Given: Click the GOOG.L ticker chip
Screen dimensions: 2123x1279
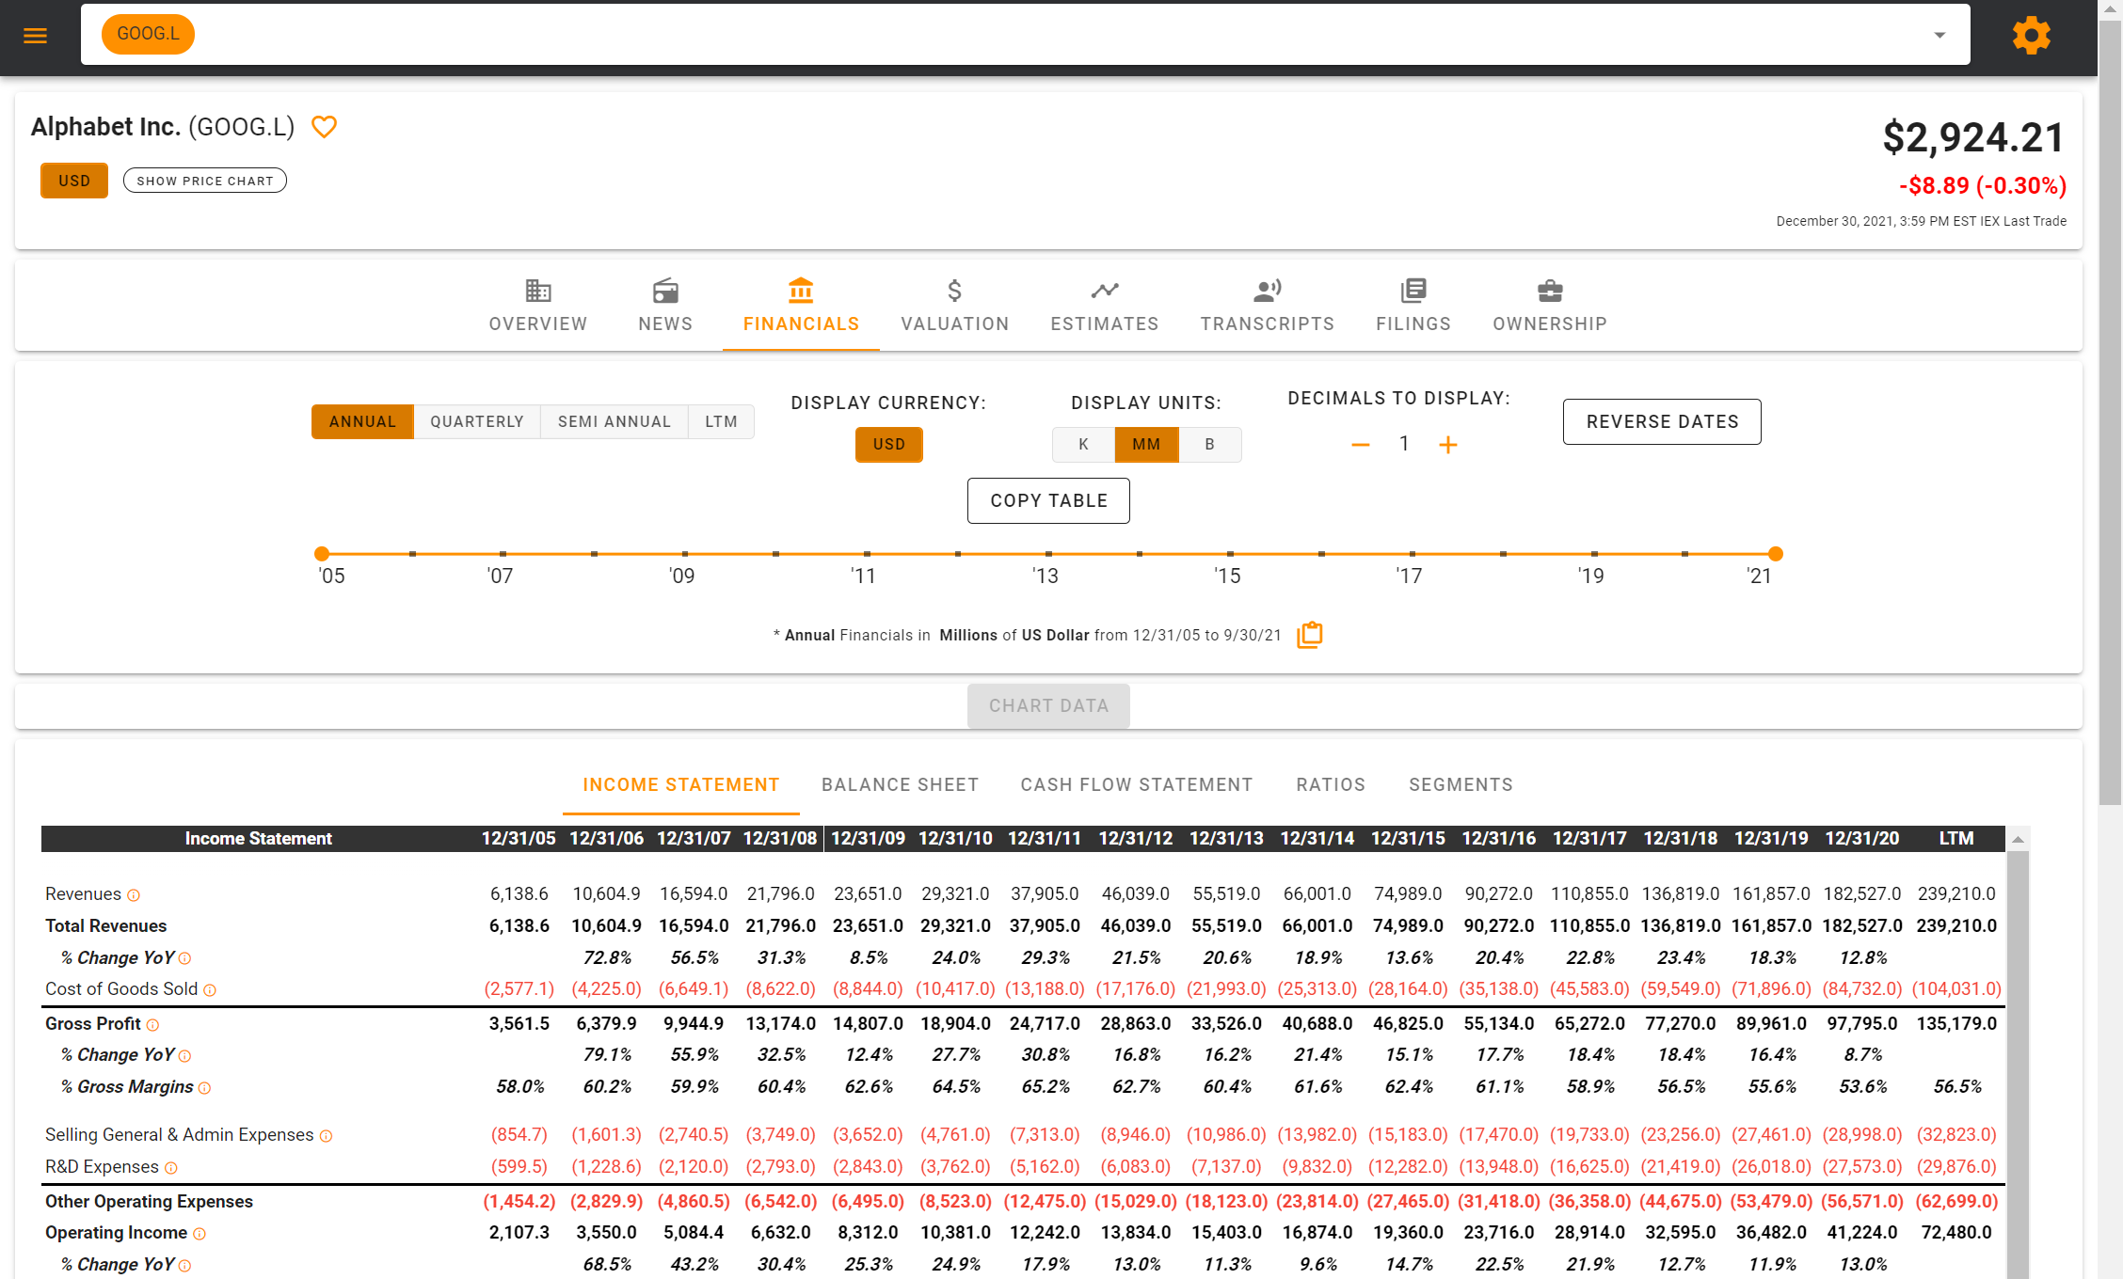Looking at the screenshot, I should pos(148,34).
